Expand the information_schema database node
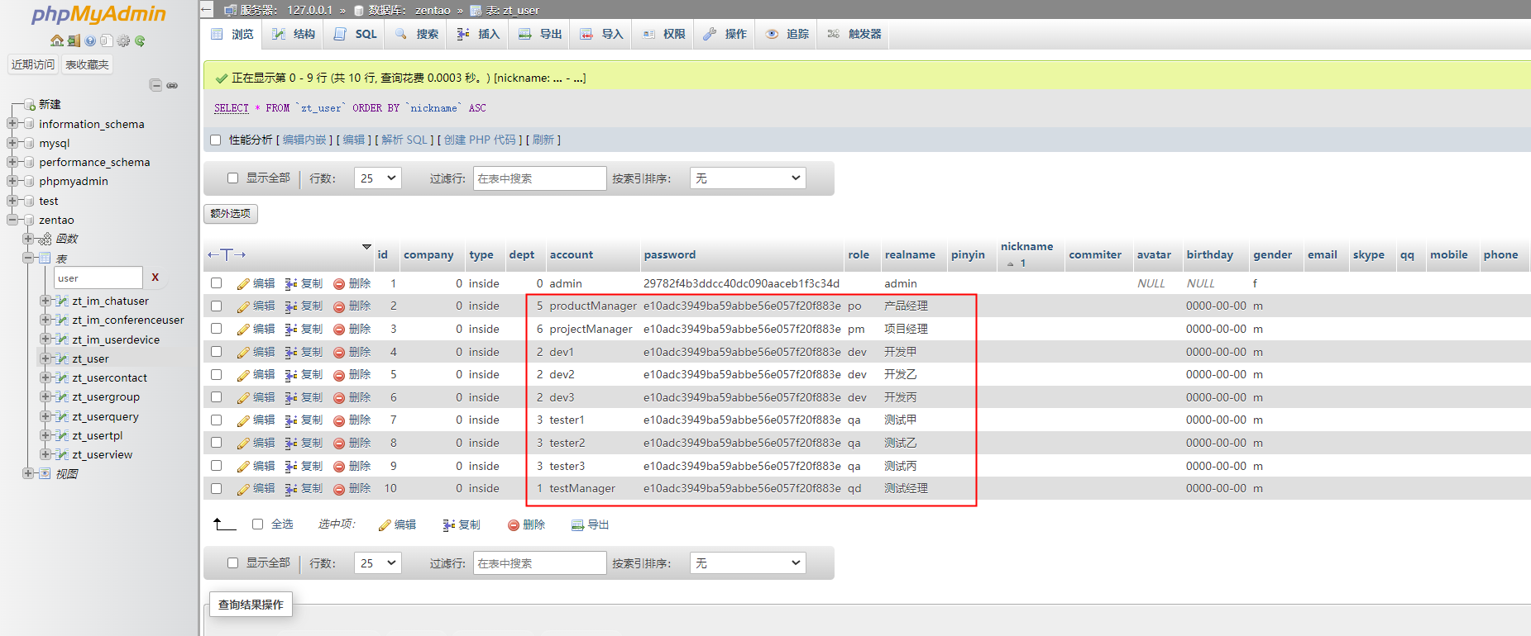 point(12,124)
